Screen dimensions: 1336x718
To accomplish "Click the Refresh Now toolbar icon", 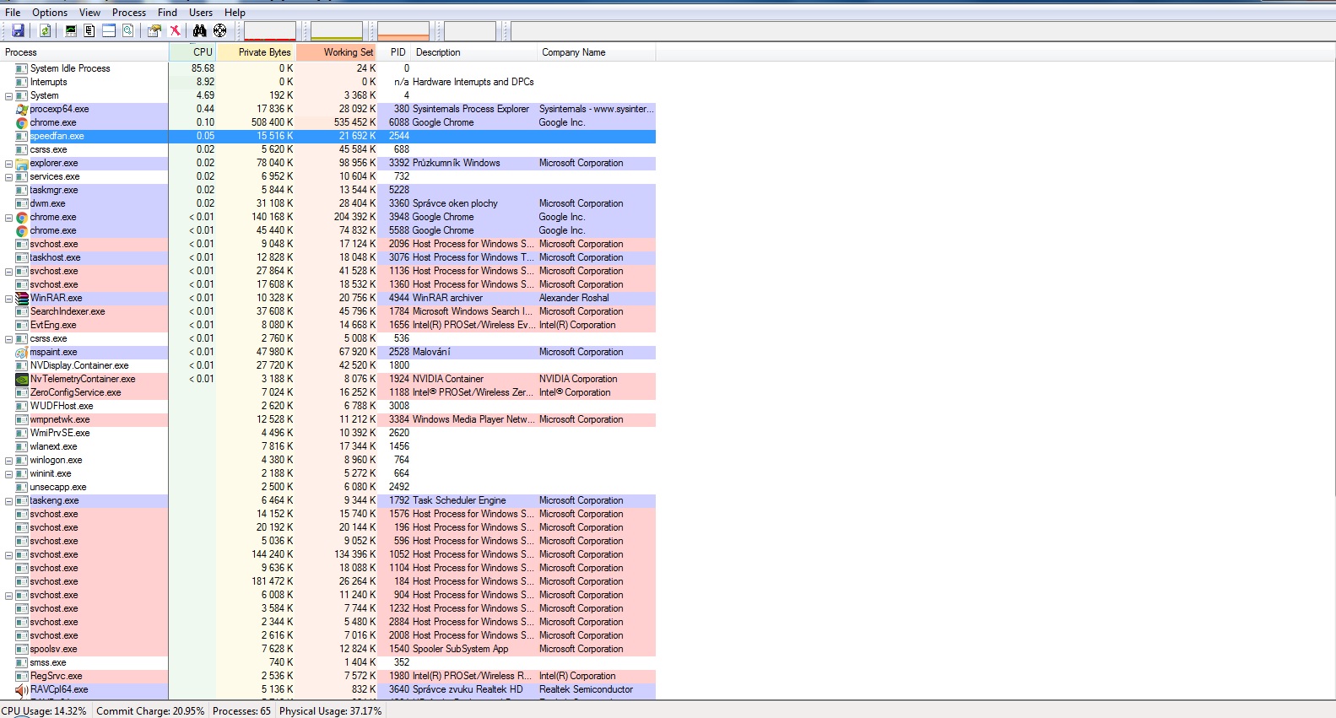I will pos(46,30).
